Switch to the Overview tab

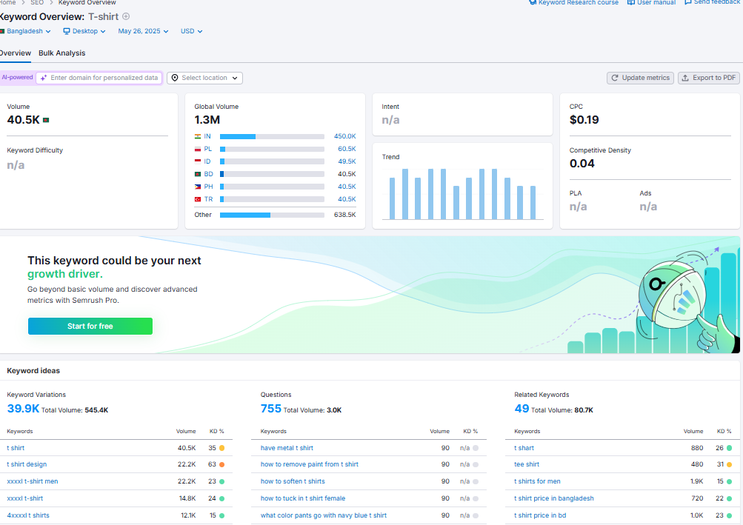pos(15,53)
